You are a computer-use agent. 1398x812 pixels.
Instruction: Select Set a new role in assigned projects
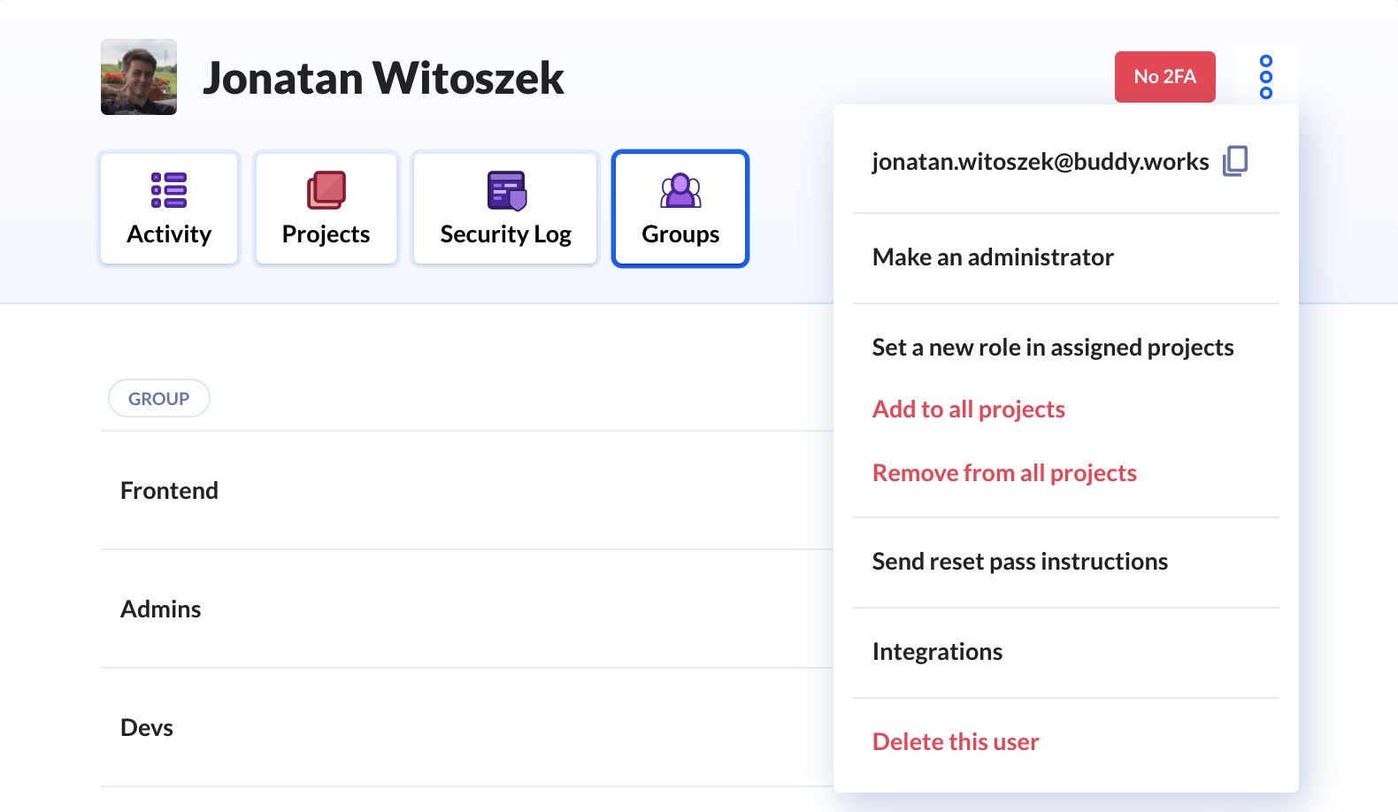click(1053, 348)
